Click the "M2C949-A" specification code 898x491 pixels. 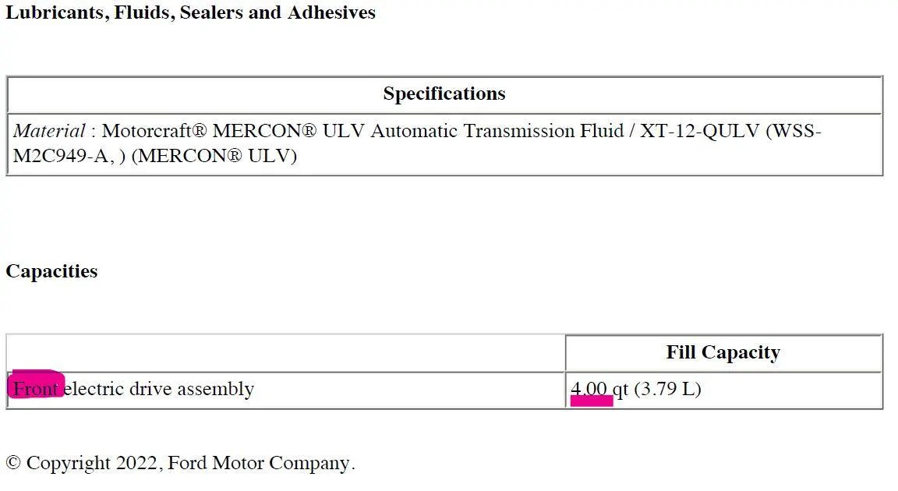(62, 156)
